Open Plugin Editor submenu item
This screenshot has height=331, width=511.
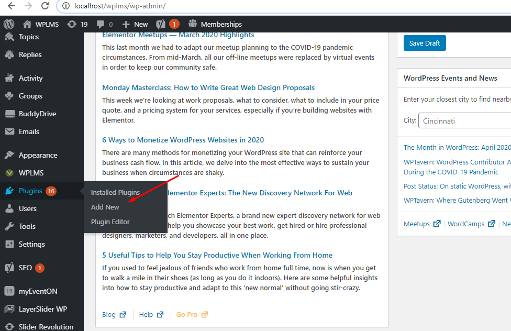coord(110,222)
